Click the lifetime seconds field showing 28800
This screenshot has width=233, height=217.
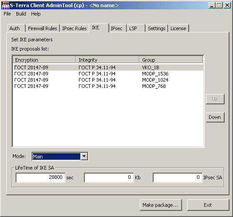tap(40, 178)
